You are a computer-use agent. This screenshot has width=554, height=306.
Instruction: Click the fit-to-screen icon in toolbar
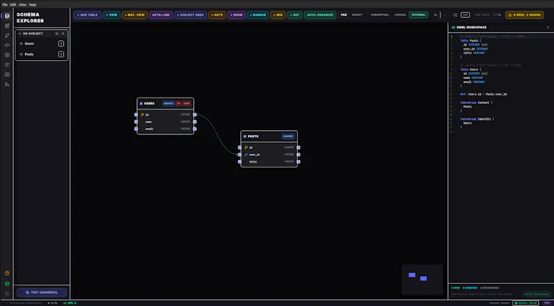coord(456,15)
